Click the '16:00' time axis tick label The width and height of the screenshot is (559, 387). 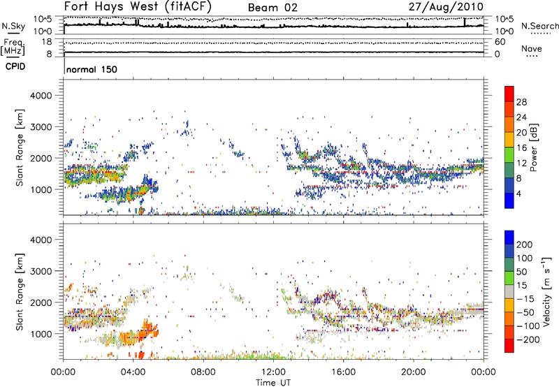[x=343, y=372]
